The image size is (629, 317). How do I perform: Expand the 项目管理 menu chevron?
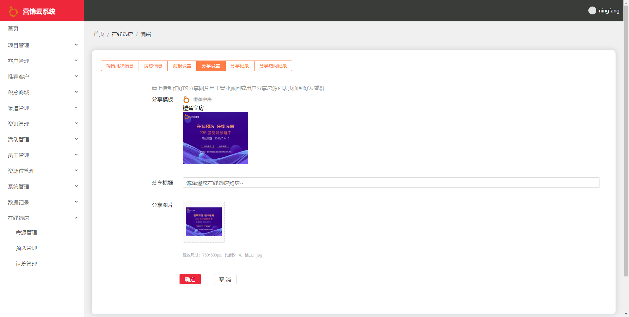76,45
